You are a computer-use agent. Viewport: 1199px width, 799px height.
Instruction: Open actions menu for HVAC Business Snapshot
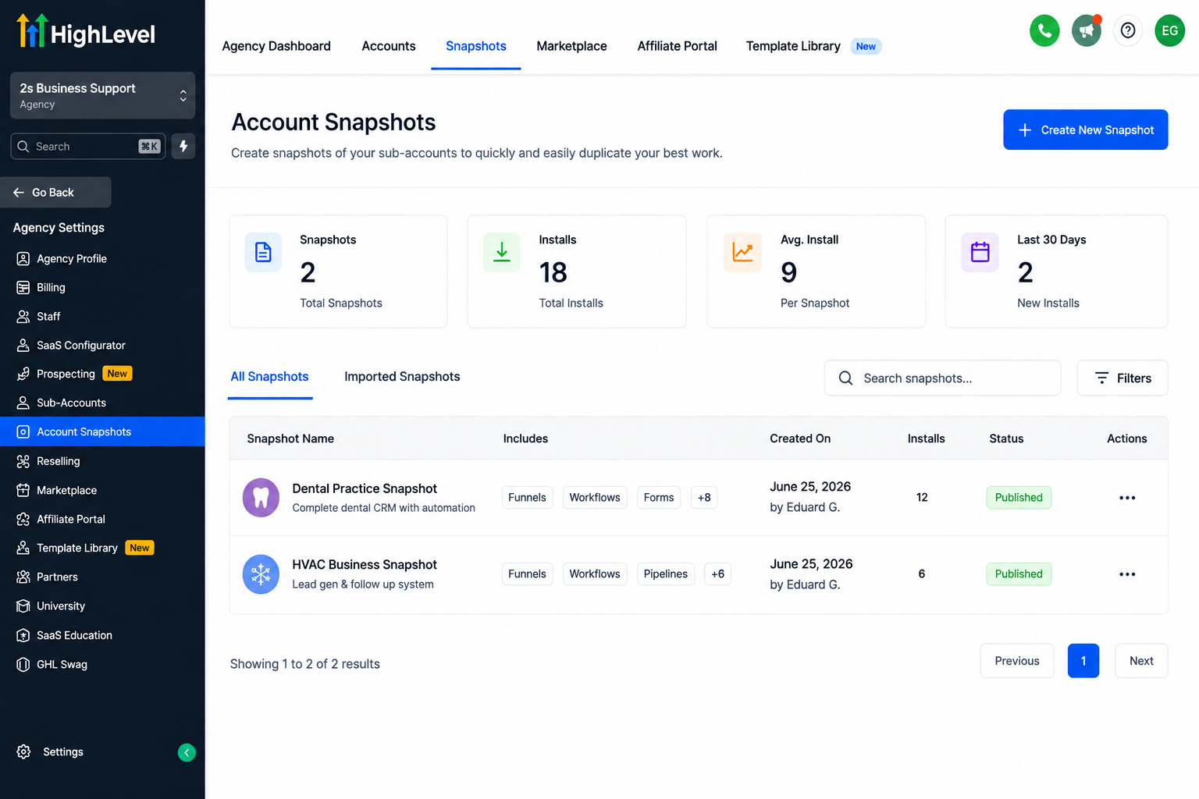click(1126, 574)
